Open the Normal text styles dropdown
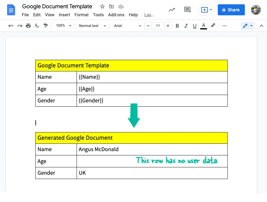 click(x=91, y=26)
